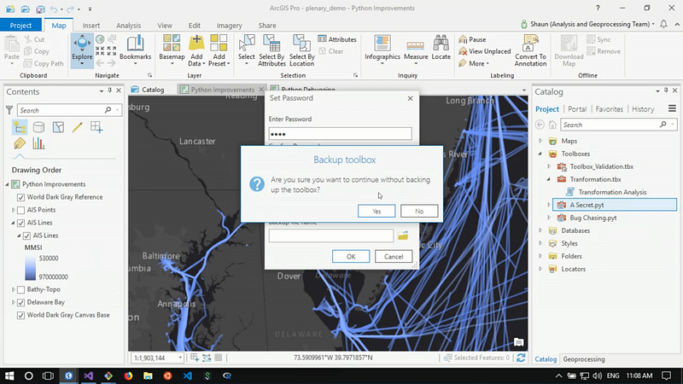Open Select By Location
This screenshot has height=384, width=683.
[x=302, y=50]
